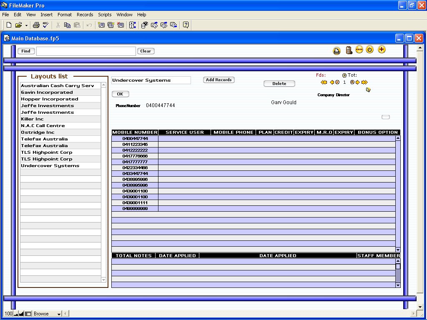Click the Layouts list scroll up arrow
Screen dimensions: 427x320
point(103,85)
